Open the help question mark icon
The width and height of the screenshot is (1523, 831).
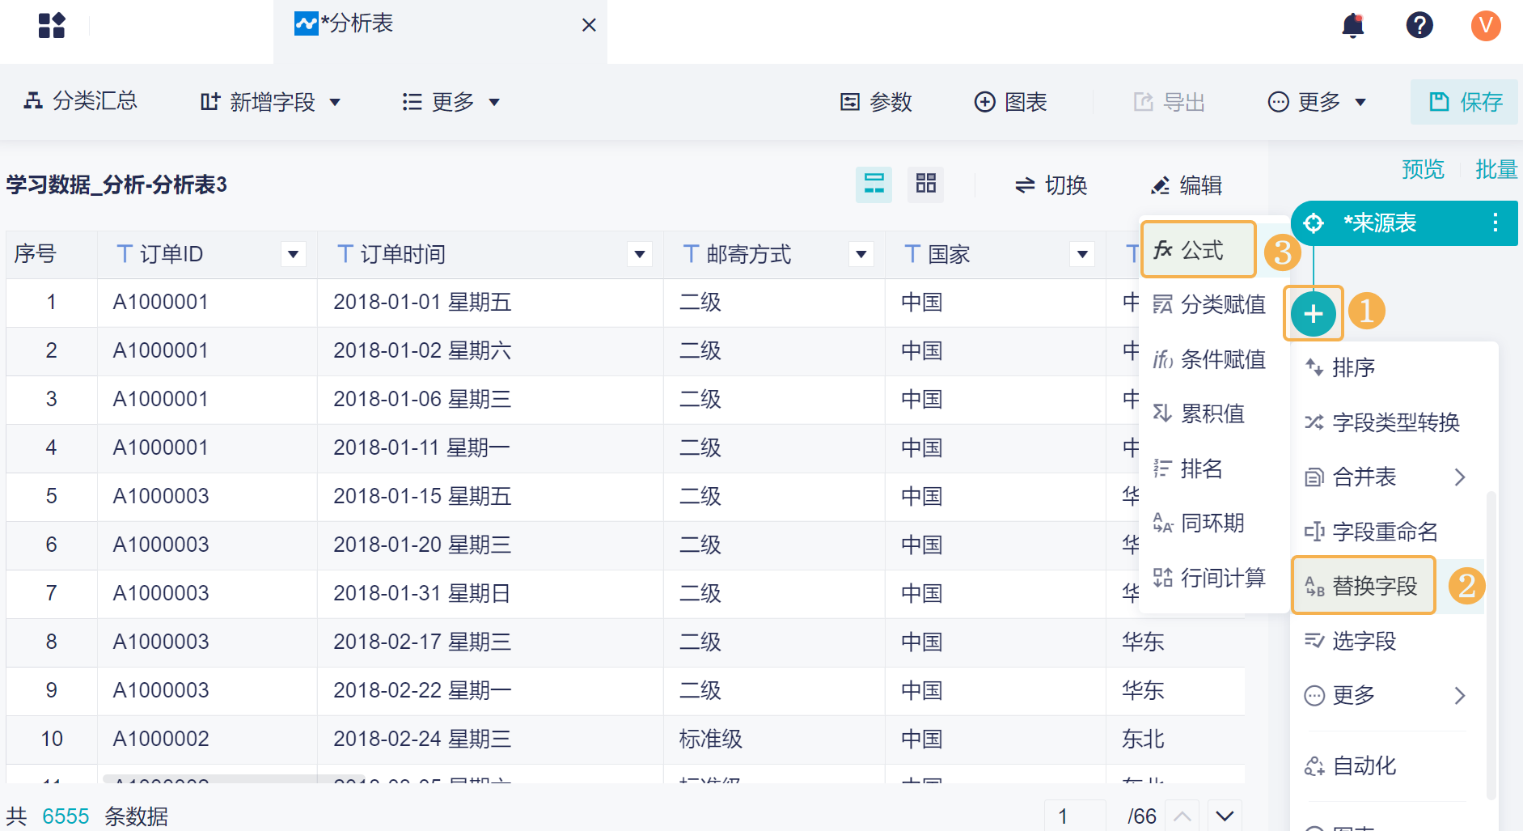[1419, 25]
